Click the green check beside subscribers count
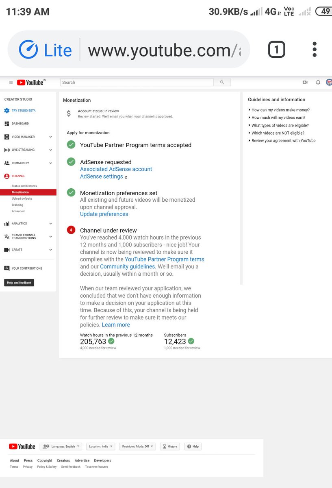 [x=191, y=342]
